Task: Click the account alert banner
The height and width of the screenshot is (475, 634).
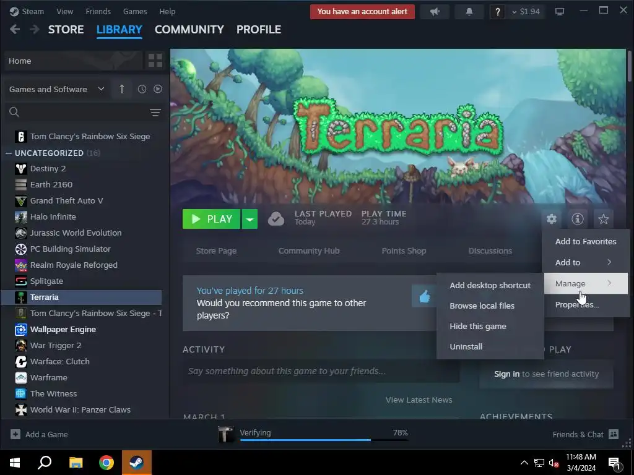Action: tap(362, 12)
